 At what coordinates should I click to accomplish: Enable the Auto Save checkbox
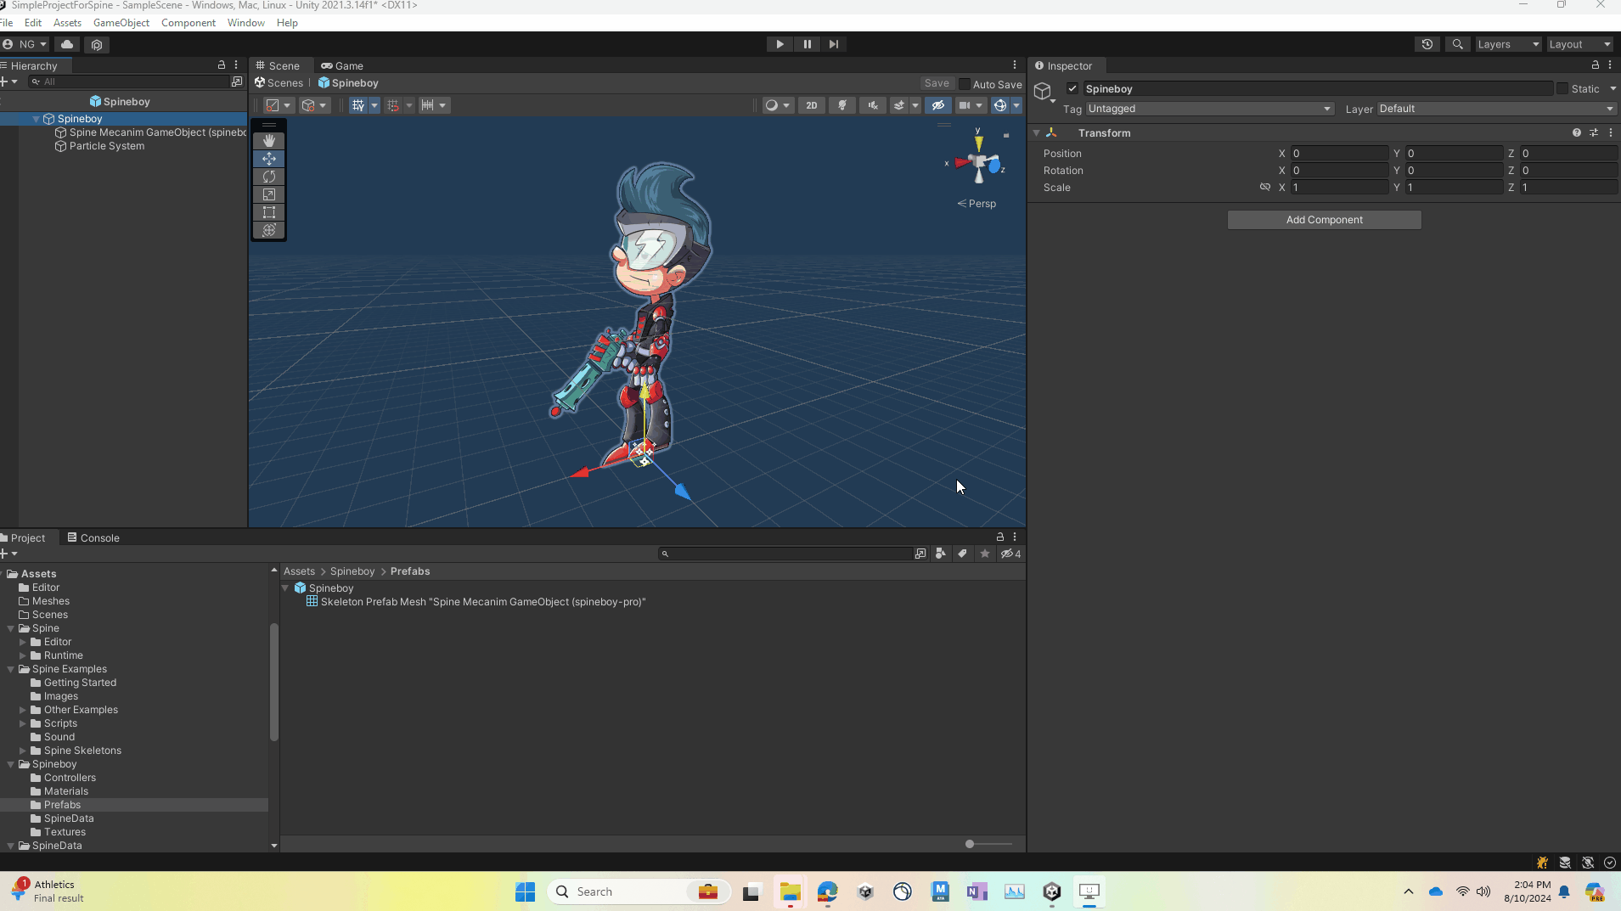[x=965, y=84]
